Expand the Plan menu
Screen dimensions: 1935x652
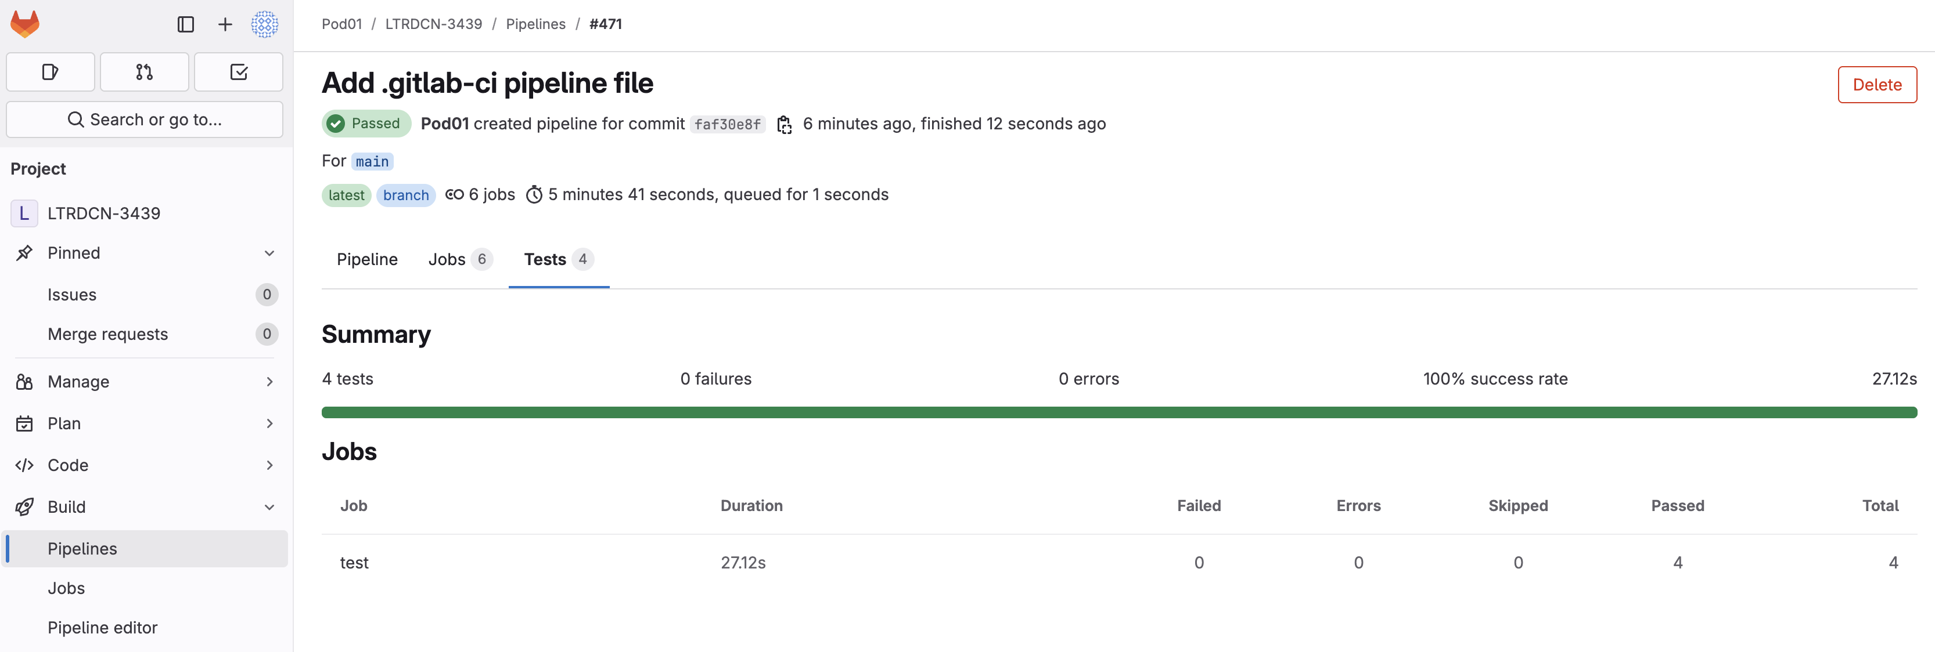(269, 424)
